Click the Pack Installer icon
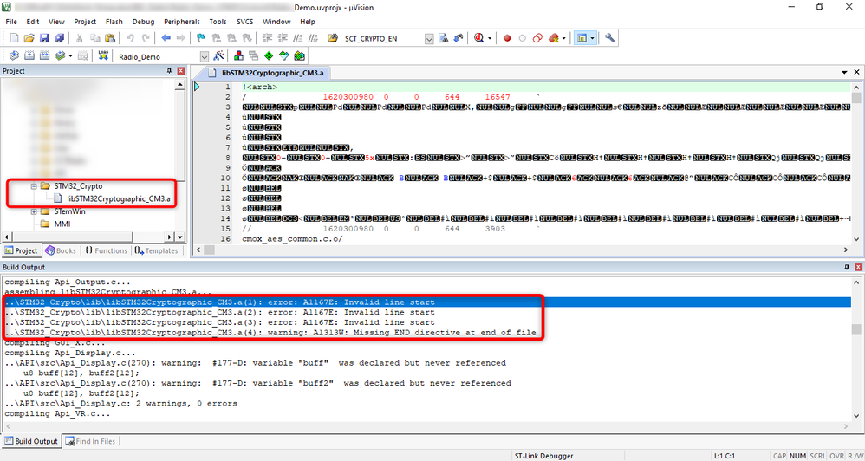The height and width of the screenshot is (461, 865). (x=299, y=55)
